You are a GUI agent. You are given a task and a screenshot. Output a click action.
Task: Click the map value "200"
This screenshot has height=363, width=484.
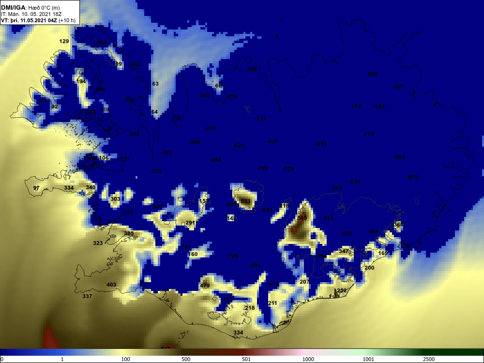[369, 268]
